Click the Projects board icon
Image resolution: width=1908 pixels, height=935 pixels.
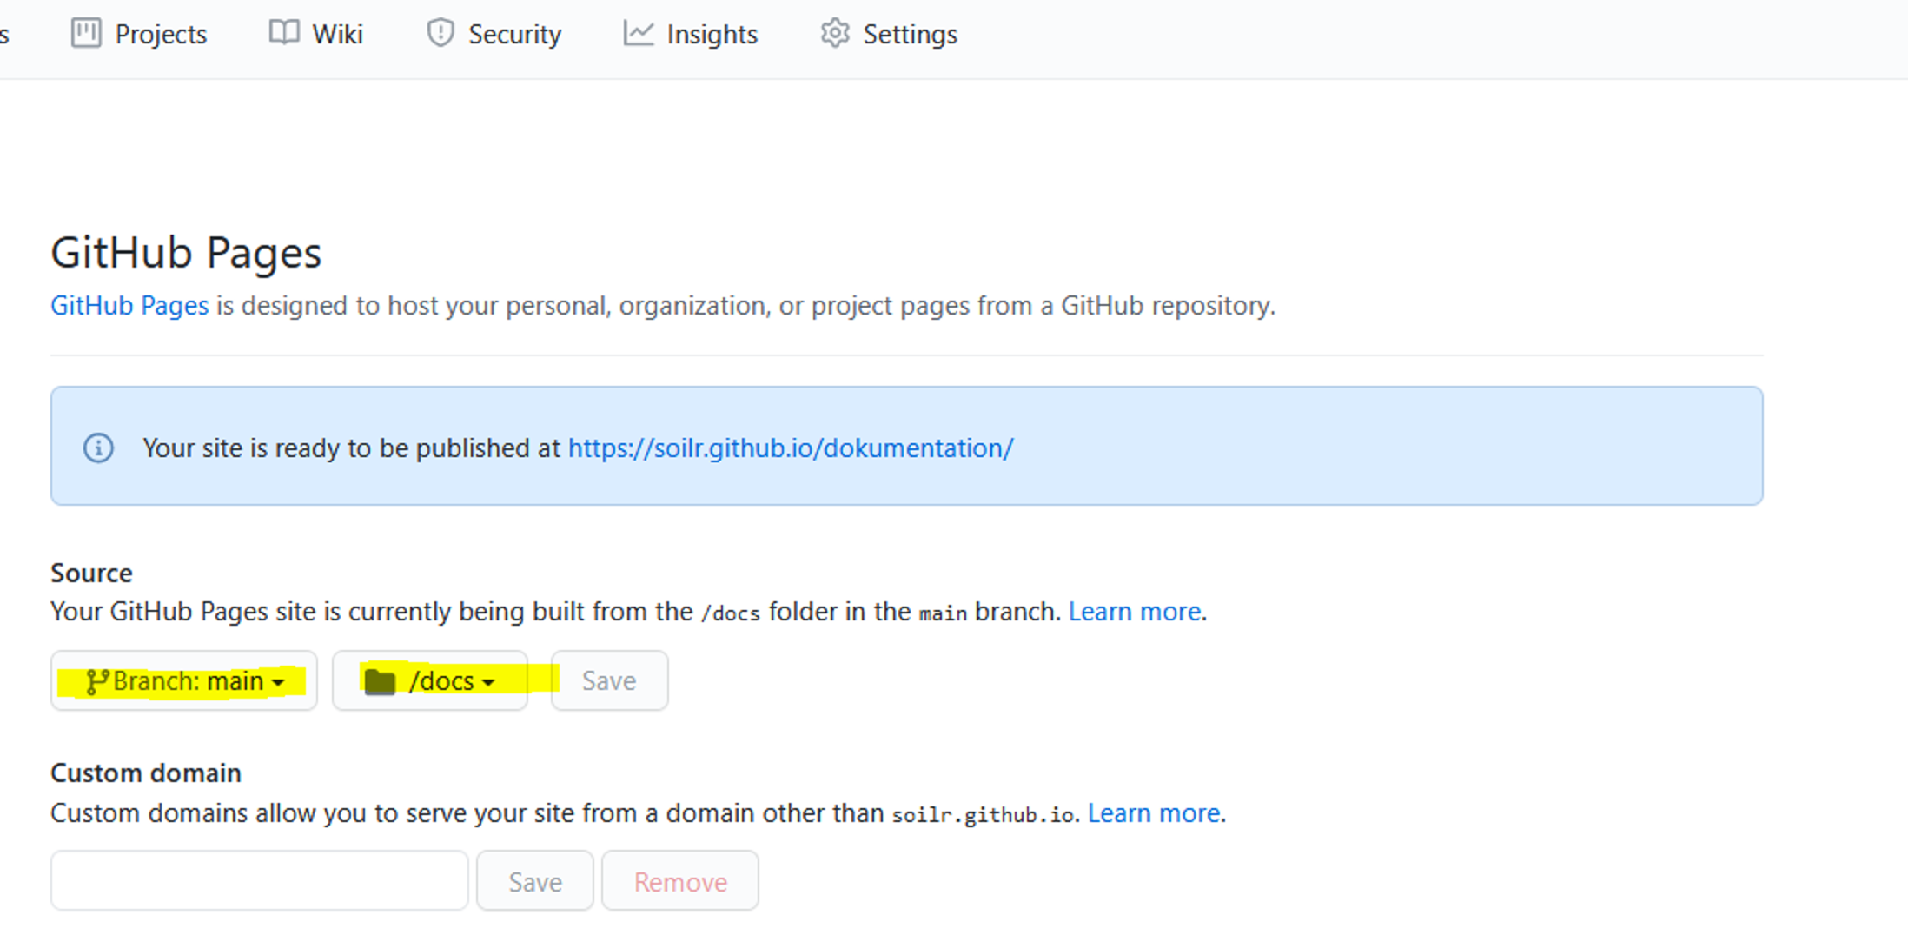pos(86,33)
